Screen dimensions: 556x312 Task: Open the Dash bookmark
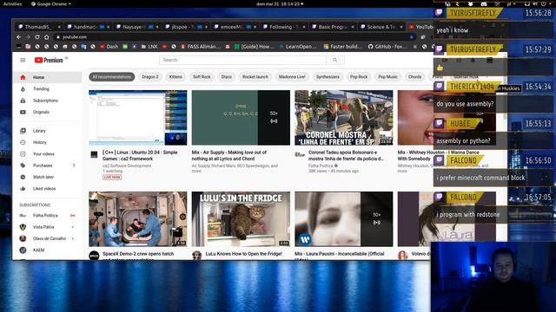109,46
